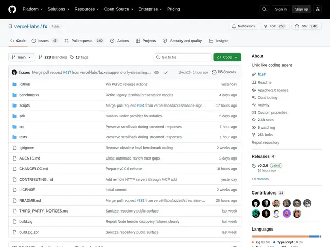Switch to the Insights tab
Screen dimensions: 330x247
[219, 41]
